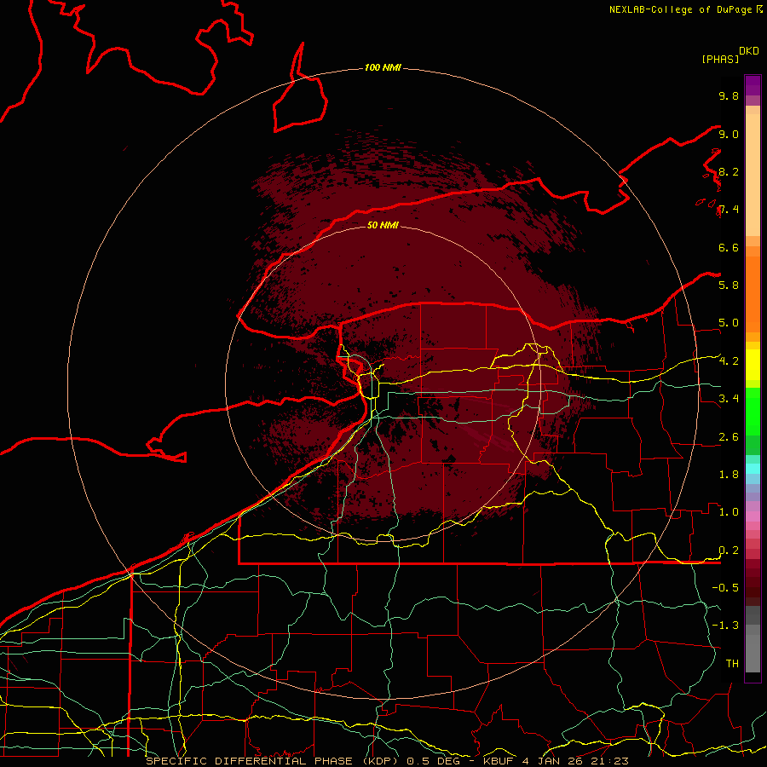Click the 2.6 value on the scale
The width and height of the screenshot is (767, 767).
point(729,437)
